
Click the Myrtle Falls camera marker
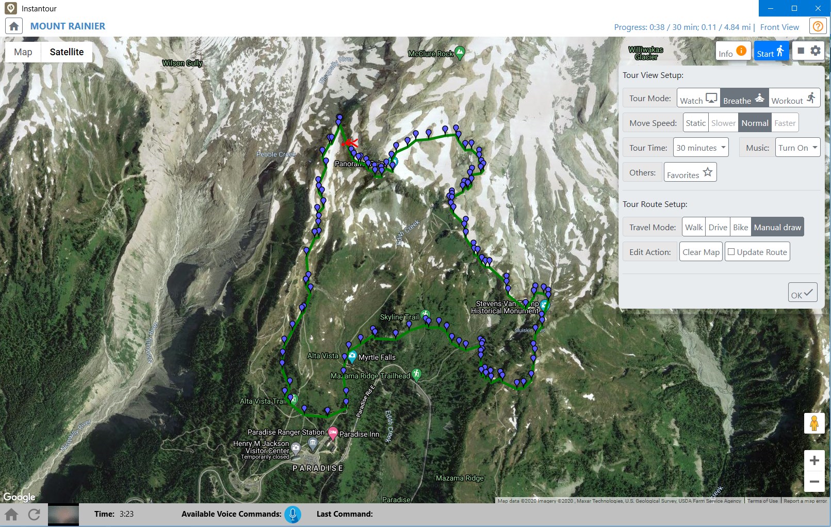(352, 356)
